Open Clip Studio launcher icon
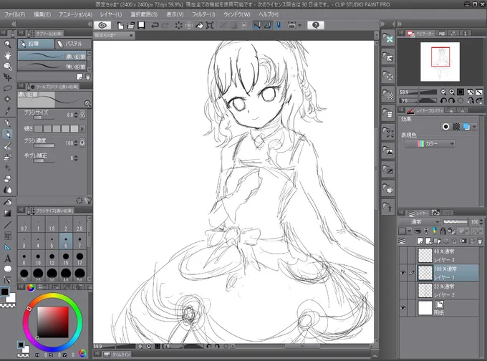Viewport: 487px width, 361px height. click(x=102, y=25)
